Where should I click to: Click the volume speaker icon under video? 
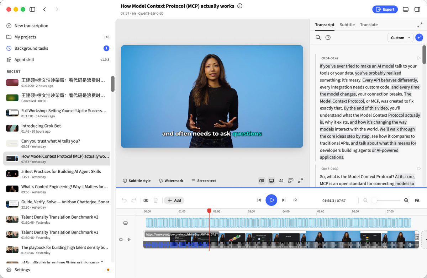(281, 181)
